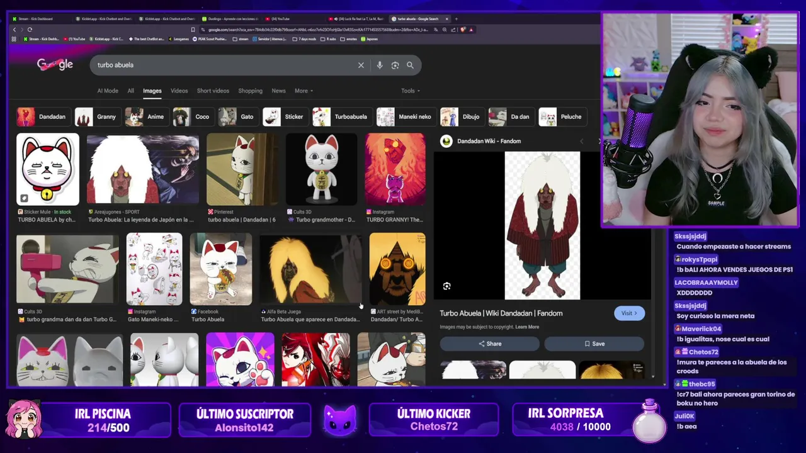Filter by Gato chip
The height and width of the screenshot is (453, 806).
coord(237,116)
